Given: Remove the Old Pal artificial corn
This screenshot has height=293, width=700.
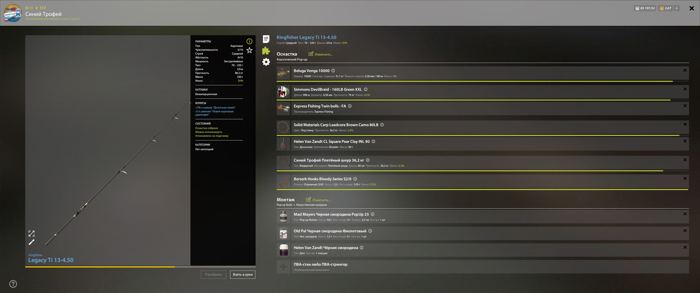Looking at the screenshot, I should (685, 231).
